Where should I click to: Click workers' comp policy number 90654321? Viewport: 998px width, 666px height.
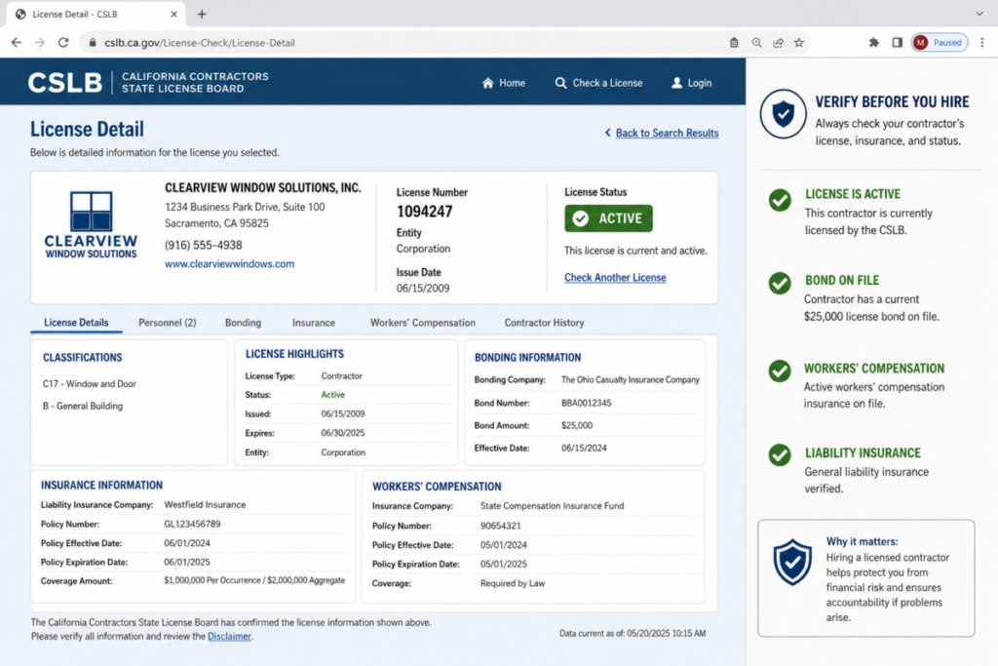click(500, 526)
